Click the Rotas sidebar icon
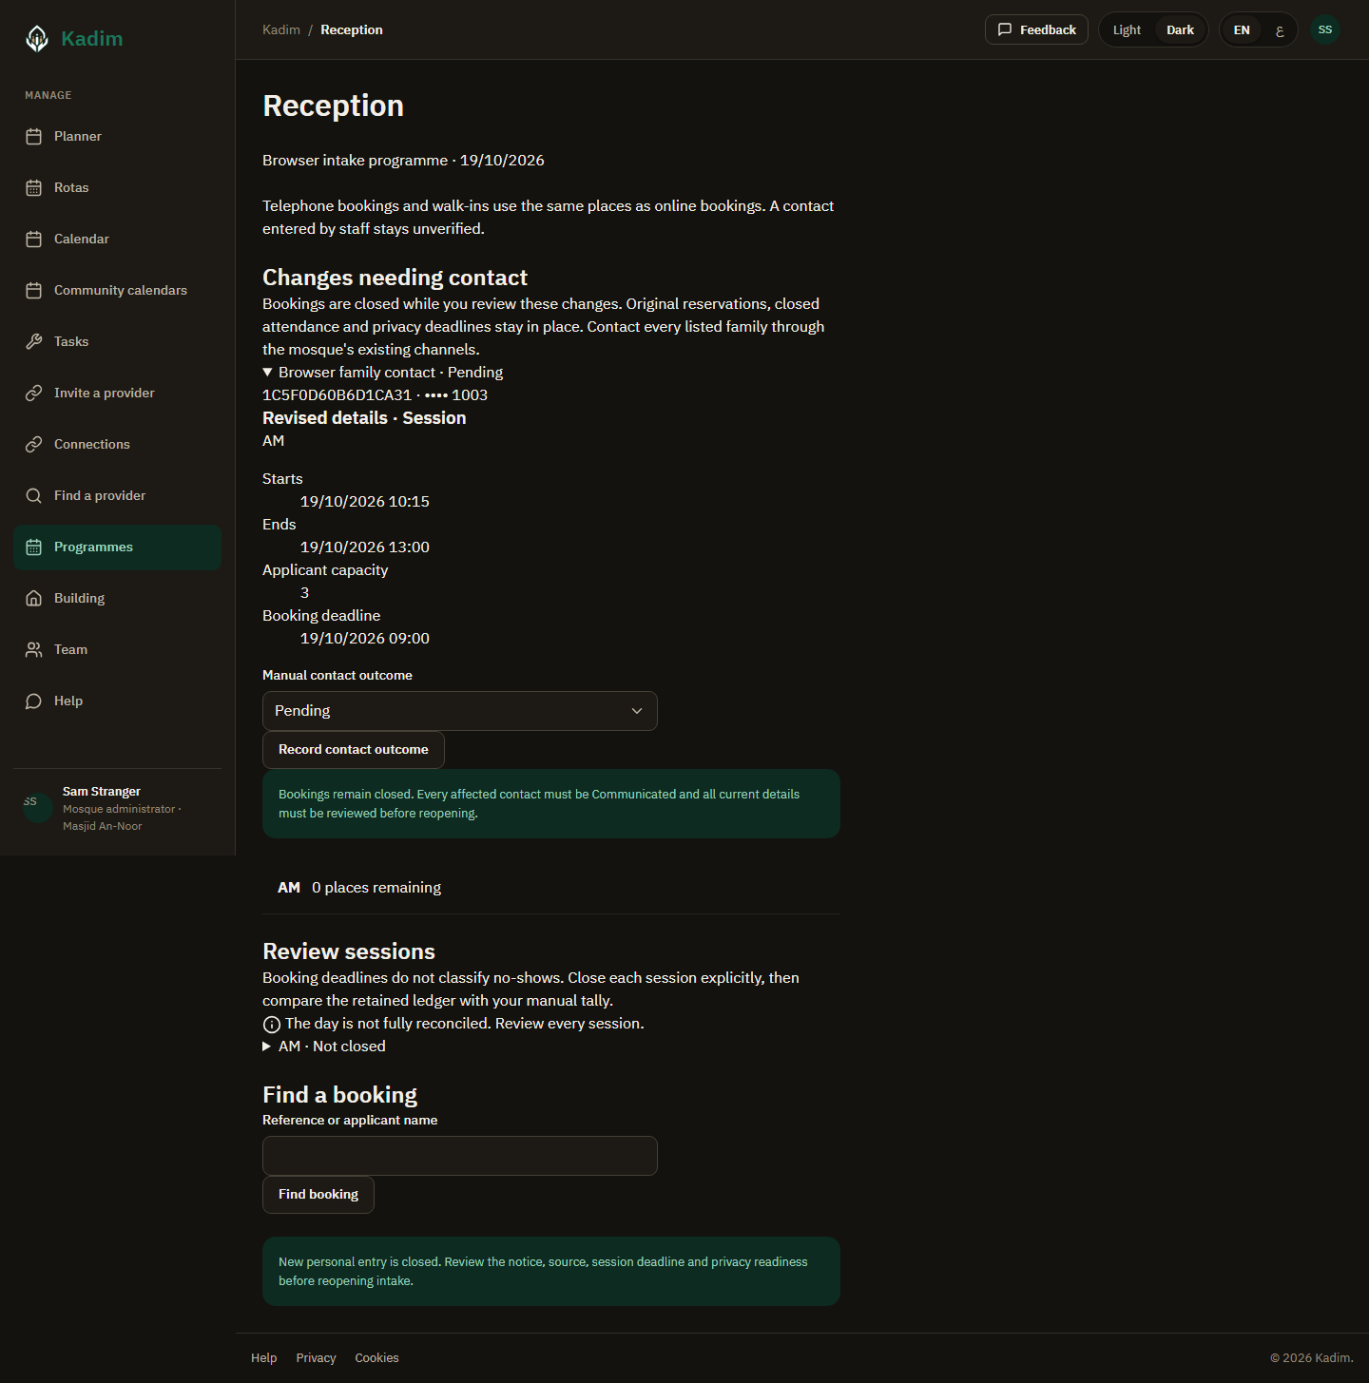The height and width of the screenshot is (1383, 1369). coord(34,188)
